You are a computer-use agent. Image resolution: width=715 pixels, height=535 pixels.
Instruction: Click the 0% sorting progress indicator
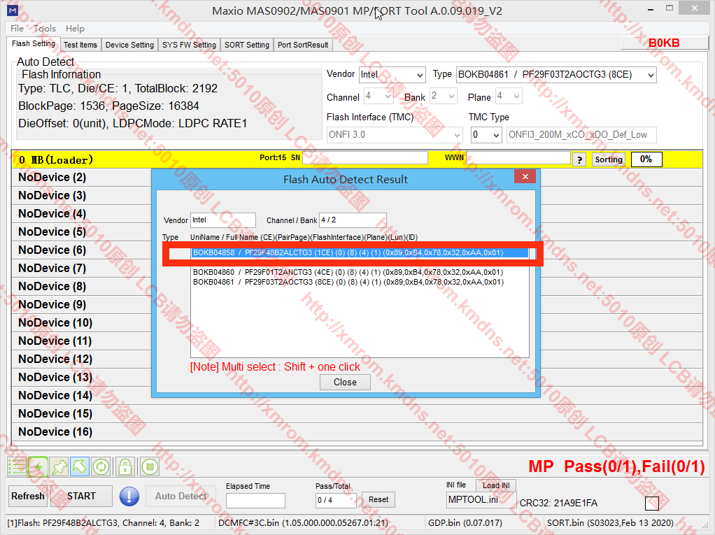point(646,159)
